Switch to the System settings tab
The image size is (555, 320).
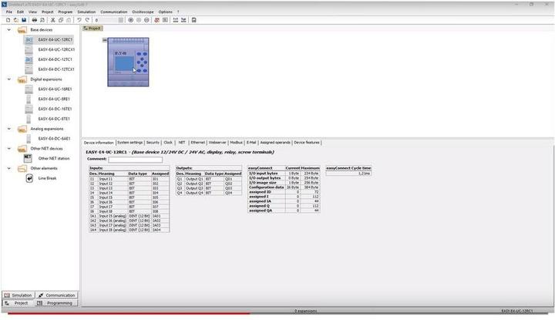point(130,143)
